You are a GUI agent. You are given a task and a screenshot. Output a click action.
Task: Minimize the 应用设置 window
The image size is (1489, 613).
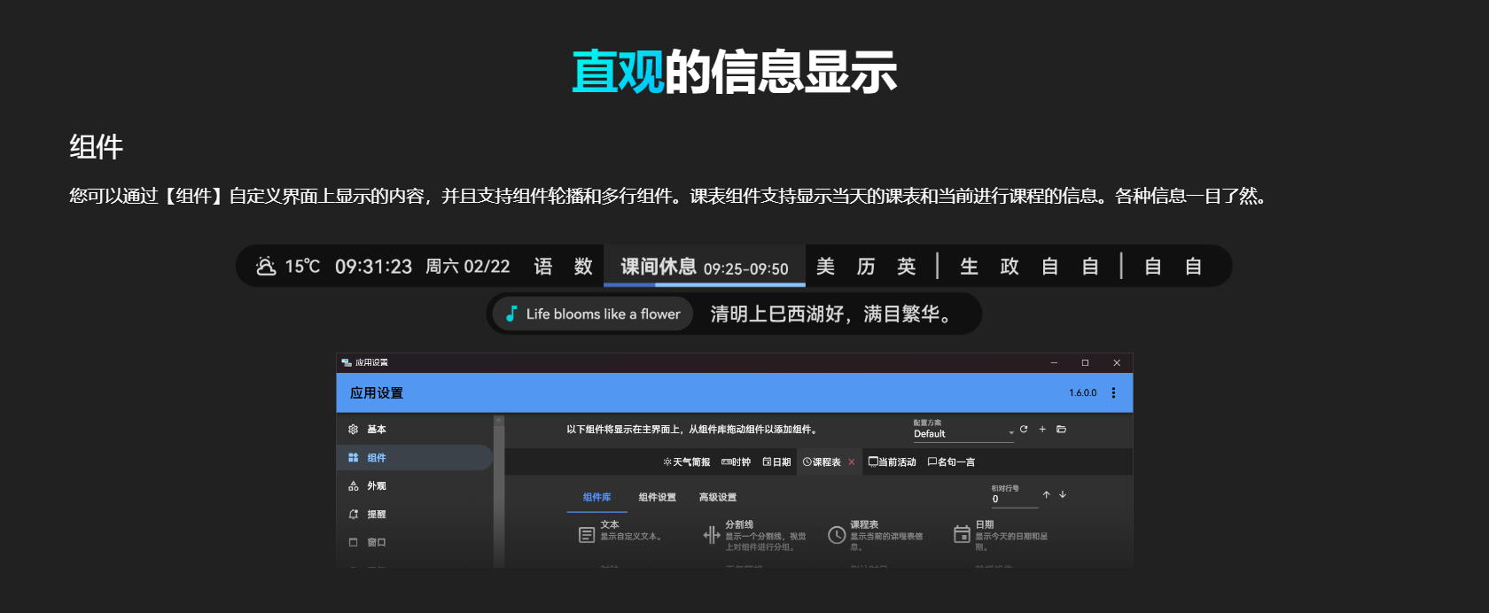[x=1054, y=362]
